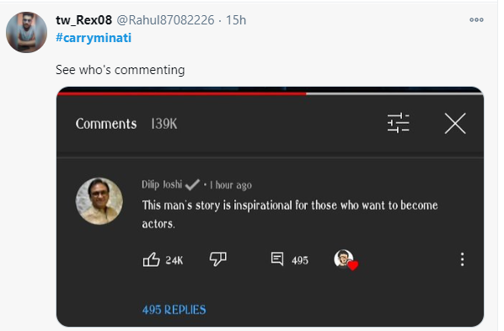Dislike the comment with thumbs-down icon
Screen dimensions: 504x331
coord(218,259)
